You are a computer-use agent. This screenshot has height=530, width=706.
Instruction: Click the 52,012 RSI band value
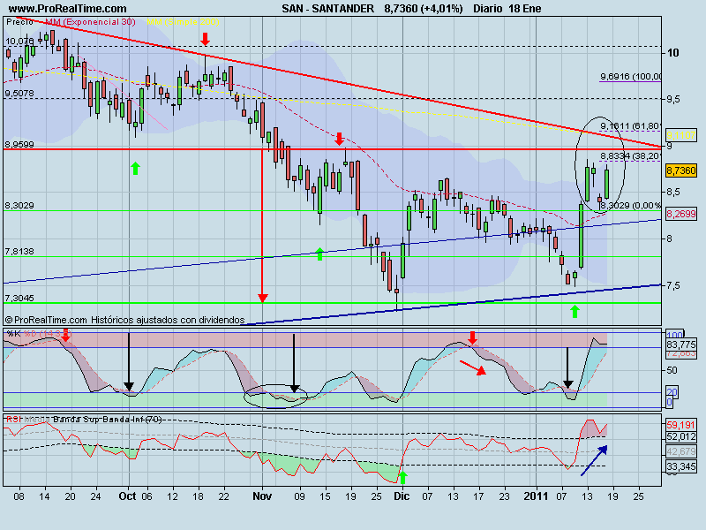[x=681, y=436]
